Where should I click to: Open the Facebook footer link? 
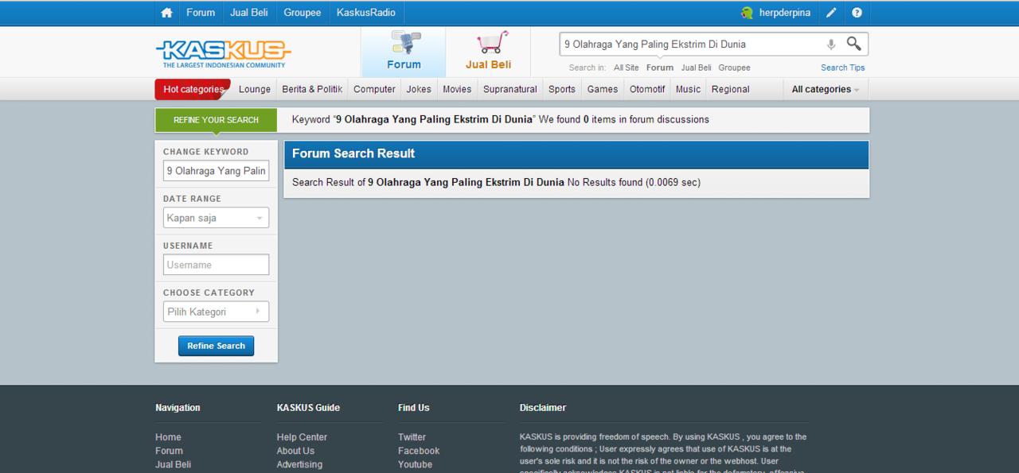tap(419, 451)
